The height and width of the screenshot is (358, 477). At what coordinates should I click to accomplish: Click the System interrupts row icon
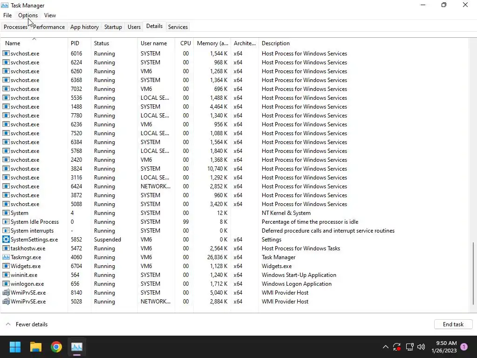[x=6, y=230]
